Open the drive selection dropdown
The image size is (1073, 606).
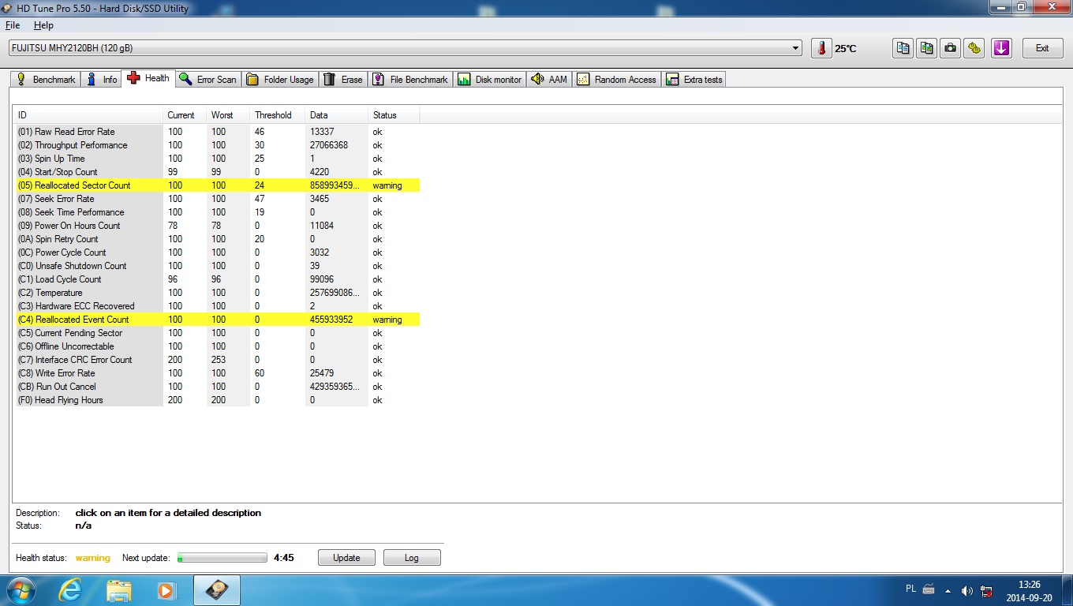pos(795,48)
